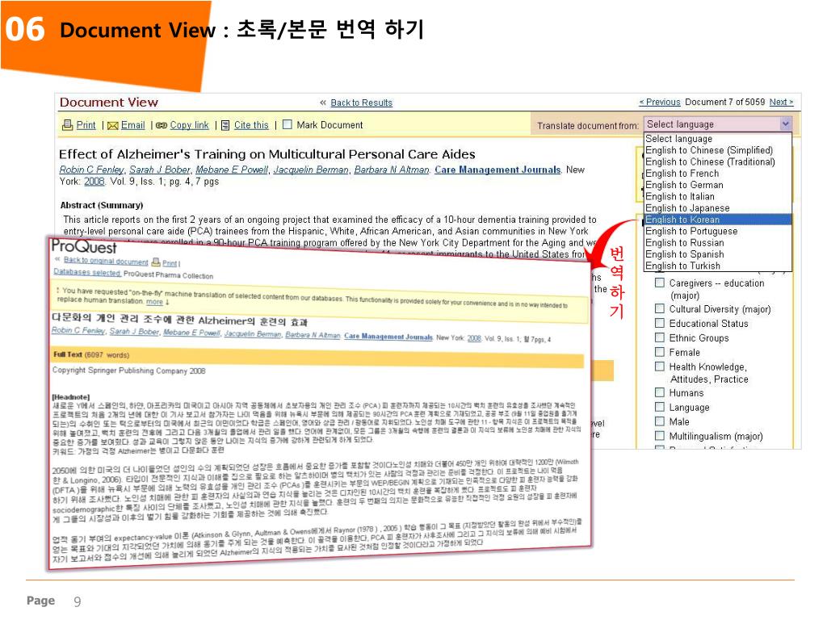This screenshot has width=827, height=620.
Task: Open the Cite this link
Action: click(x=251, y=125)
